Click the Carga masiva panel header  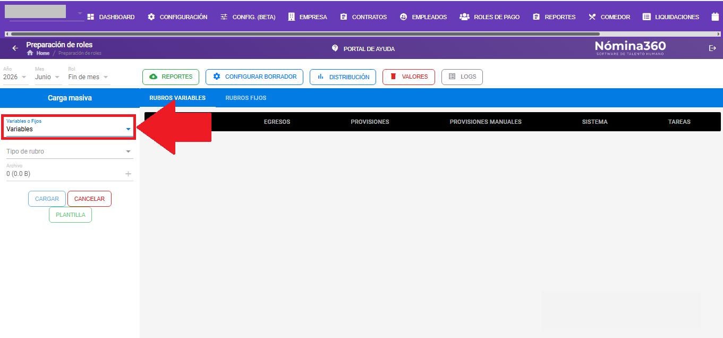coord(70,98)
